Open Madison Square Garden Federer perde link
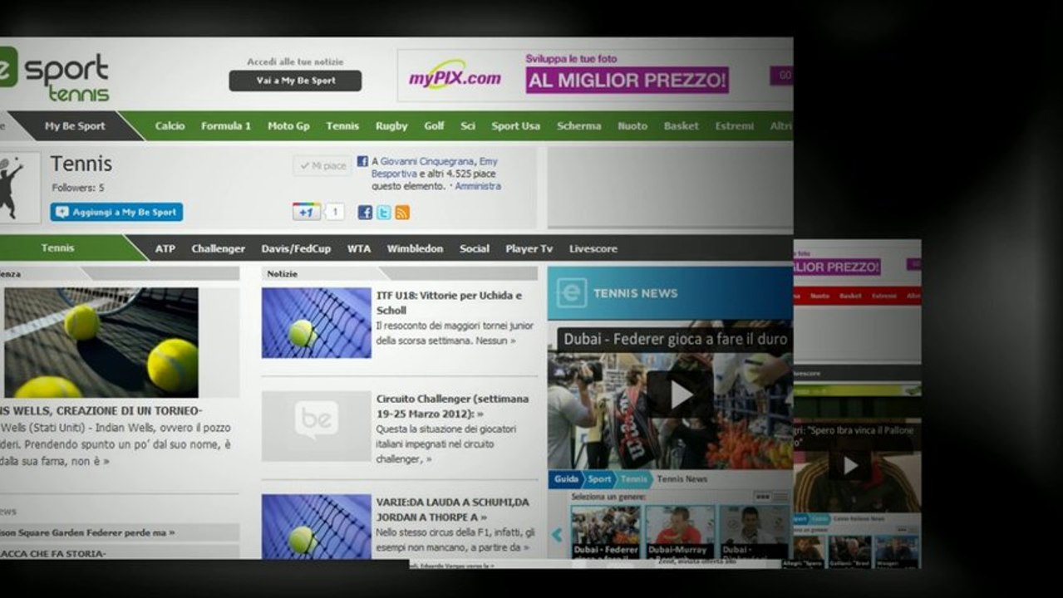The width and height of the screenshot is (1063, 598). click(87, 532)
